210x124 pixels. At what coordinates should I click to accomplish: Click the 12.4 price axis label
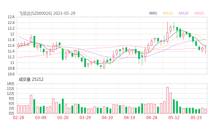point(11,23)
